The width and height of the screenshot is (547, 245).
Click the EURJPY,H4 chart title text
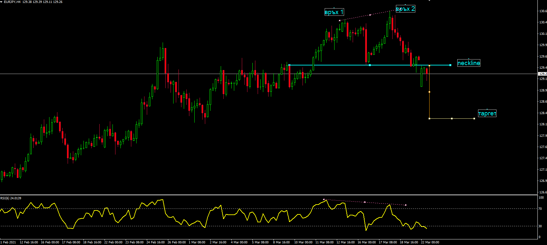pyautogui.click(x=12, y=2)
